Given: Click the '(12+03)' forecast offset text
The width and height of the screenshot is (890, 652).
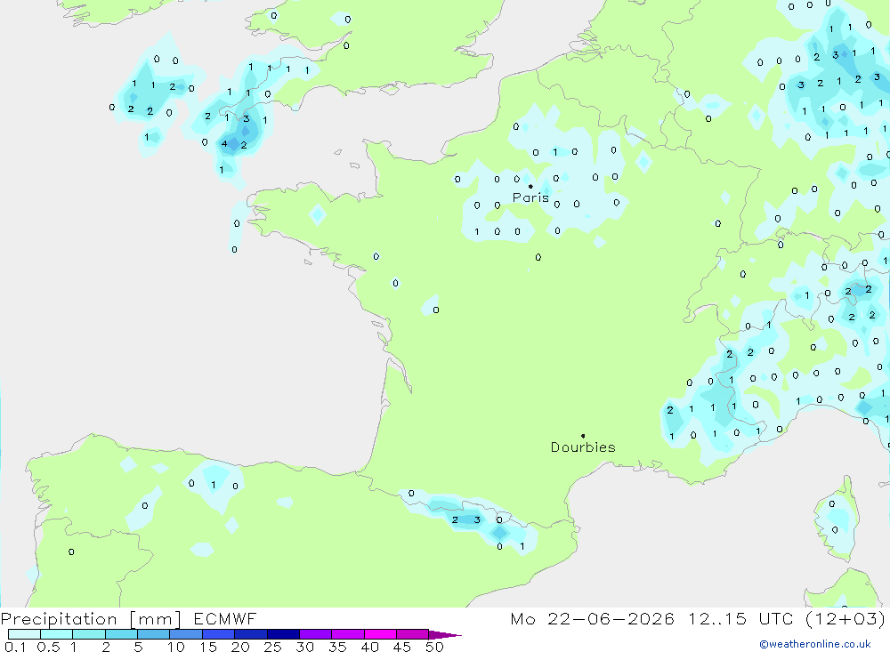Looking at the screenshot, I should pos(845,618).
